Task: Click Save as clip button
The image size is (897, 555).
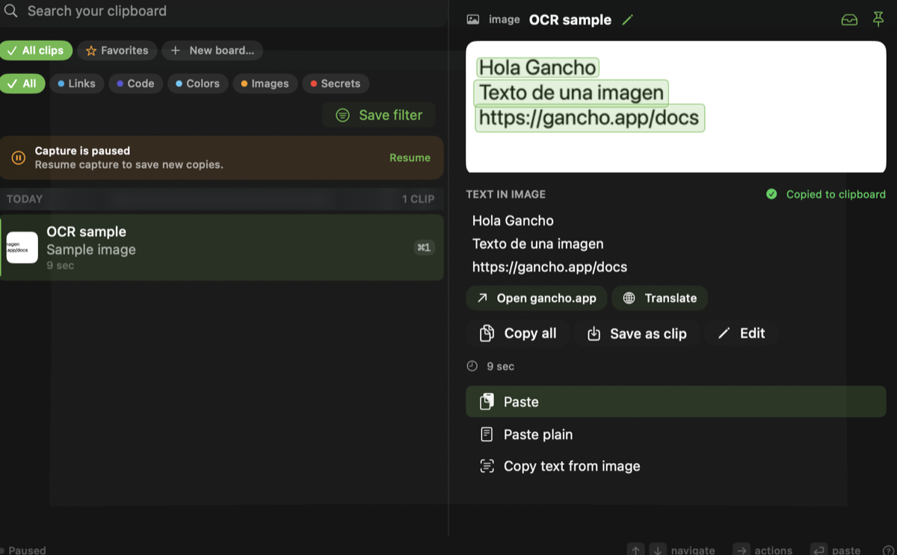Action: click(637, 334)
